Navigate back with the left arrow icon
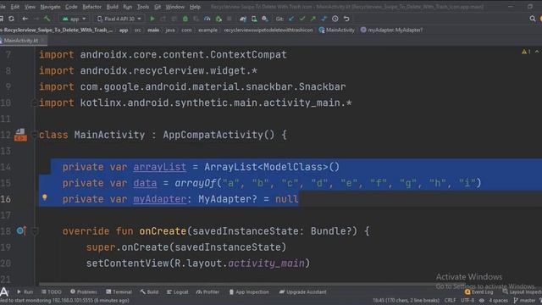Image resolution: width=542 pixels, height=305 pixels. pyautogui.click(x=25, y=19)
